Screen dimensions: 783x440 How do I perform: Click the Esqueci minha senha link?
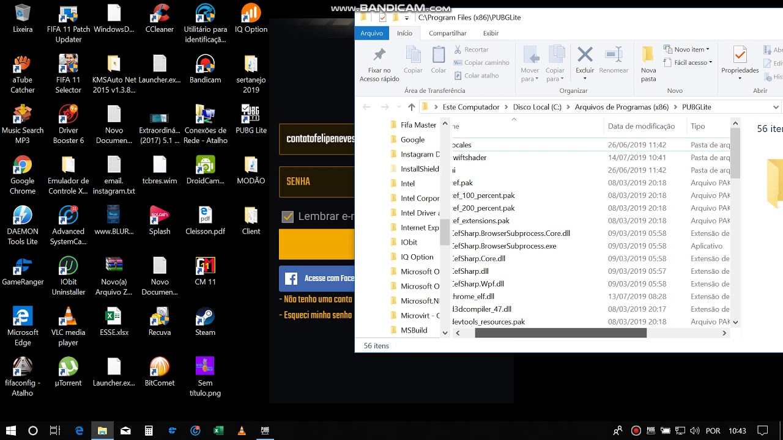tap(316, 315)
